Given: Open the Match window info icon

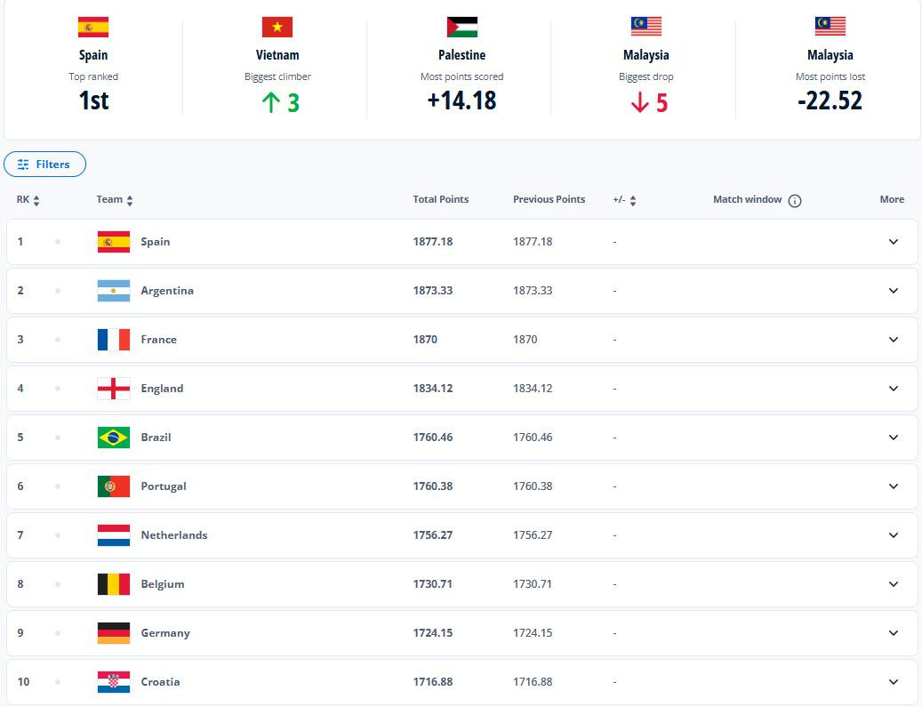Looking at the screenshot, I should pos(794,200).
